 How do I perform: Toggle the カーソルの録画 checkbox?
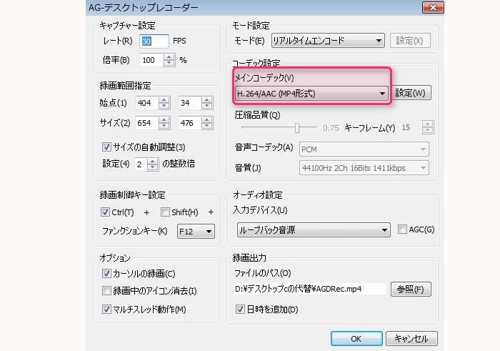pos(106,274)
